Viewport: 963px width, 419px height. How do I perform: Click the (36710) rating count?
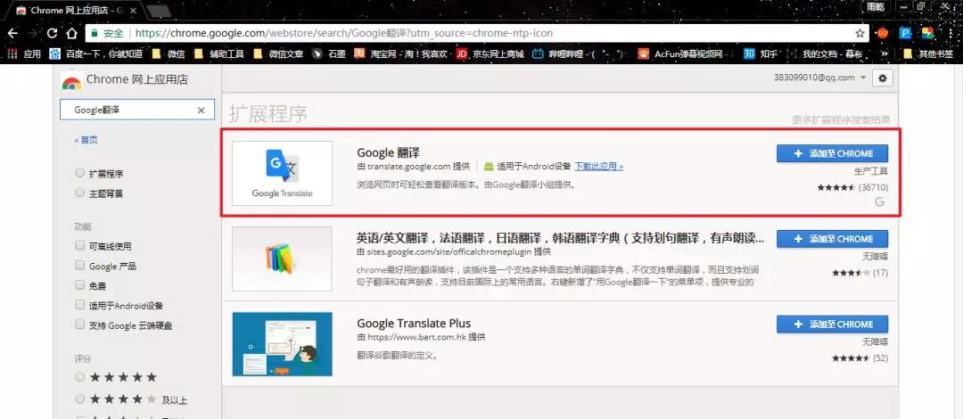(873, 187)
